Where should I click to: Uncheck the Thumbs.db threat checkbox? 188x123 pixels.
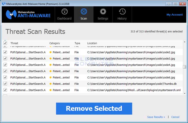[x=5, y=84]
